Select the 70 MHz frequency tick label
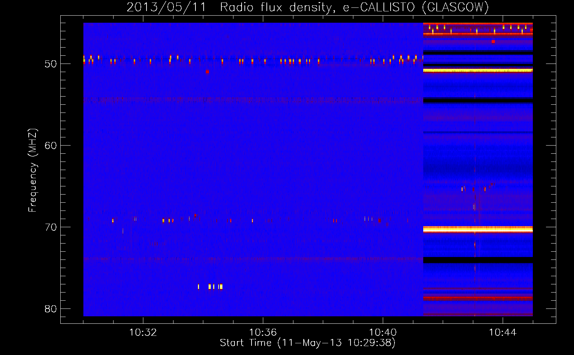This screenshot has height=355, width=574. [51, 227]
